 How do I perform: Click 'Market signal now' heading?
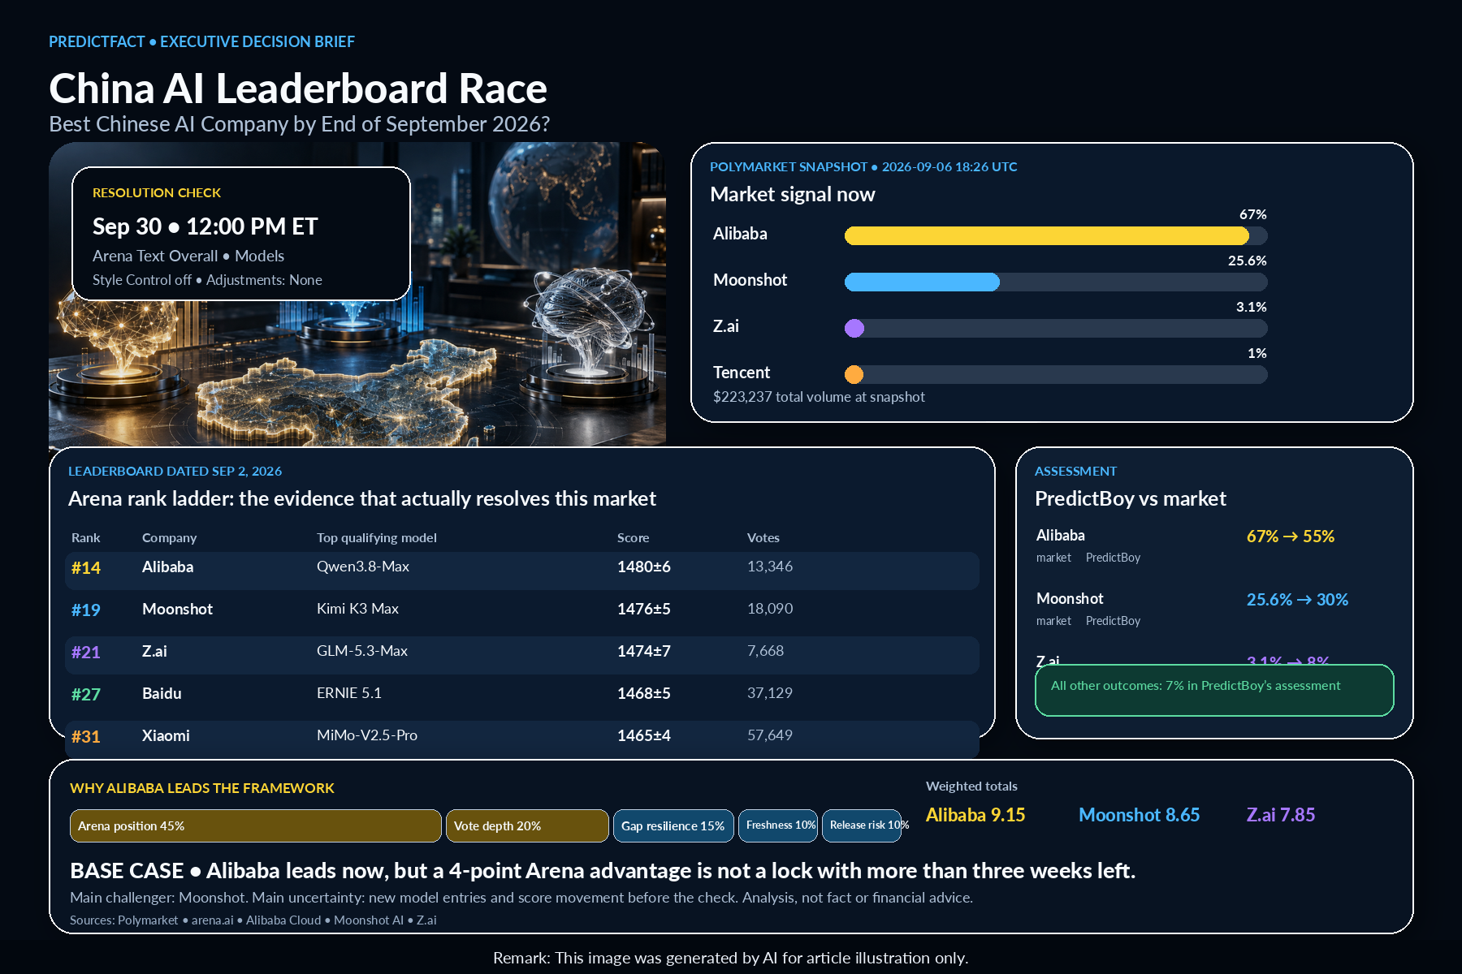793,195
